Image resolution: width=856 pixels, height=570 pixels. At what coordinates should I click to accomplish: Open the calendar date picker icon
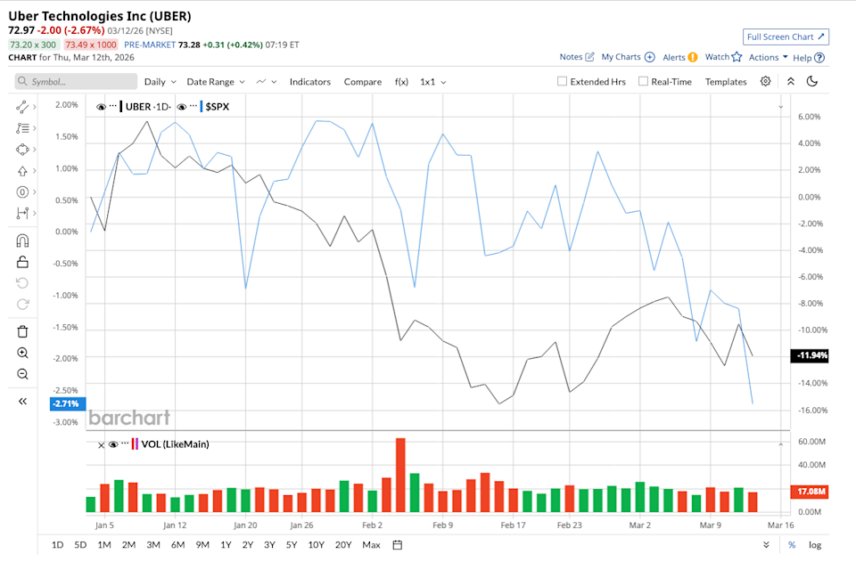(397, 544)
